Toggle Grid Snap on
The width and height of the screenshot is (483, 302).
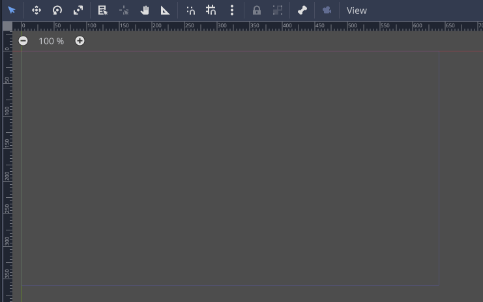pos(211,10)
